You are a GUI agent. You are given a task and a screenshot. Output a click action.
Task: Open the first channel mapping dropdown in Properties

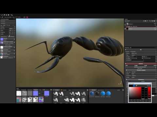(144, 72)
